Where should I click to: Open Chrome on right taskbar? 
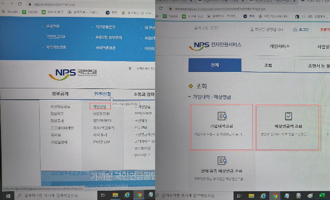pyautogui.click(x=275, y=196)
